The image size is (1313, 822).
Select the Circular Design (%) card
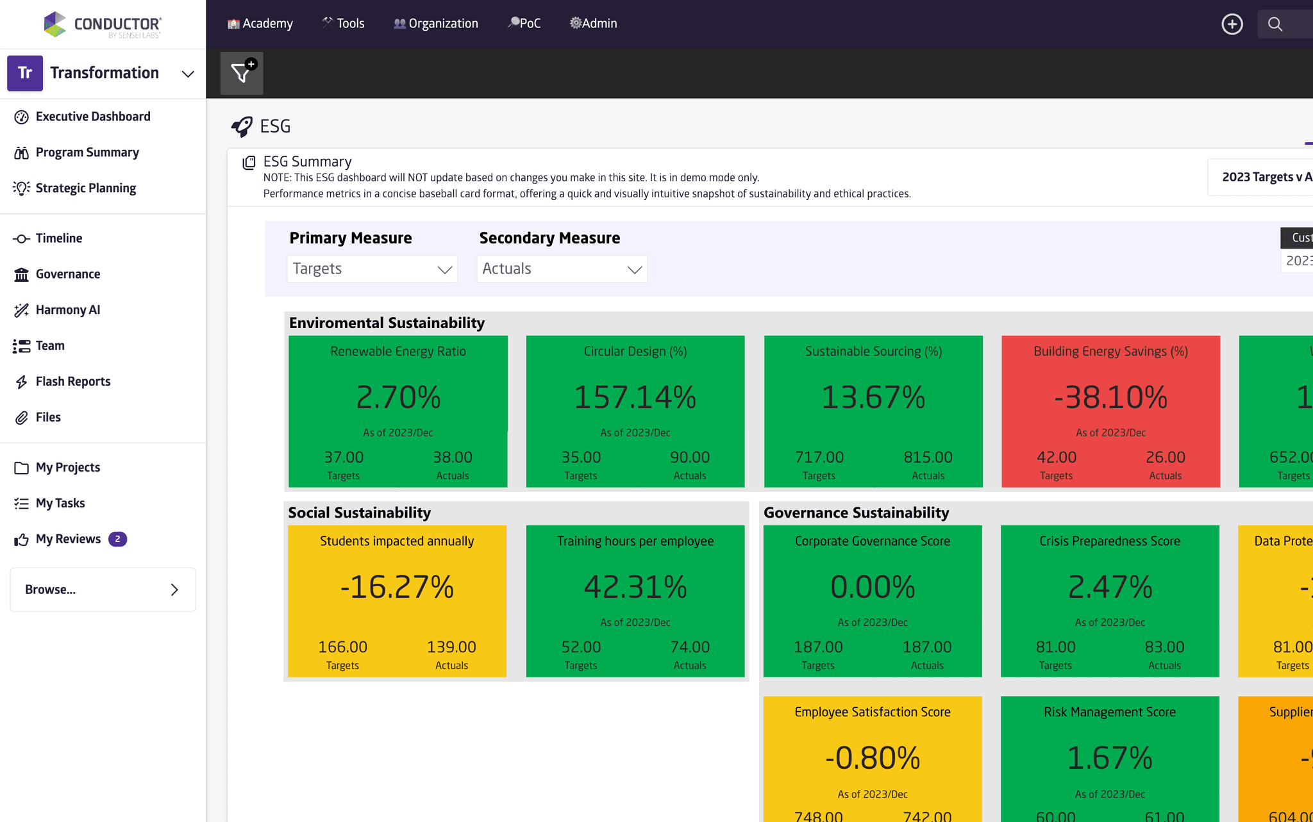point(635,411)
